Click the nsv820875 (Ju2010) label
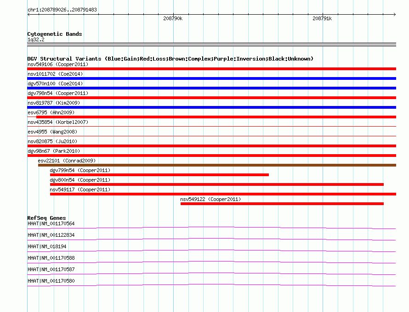The image size is (409, 312). click(52, 141)
